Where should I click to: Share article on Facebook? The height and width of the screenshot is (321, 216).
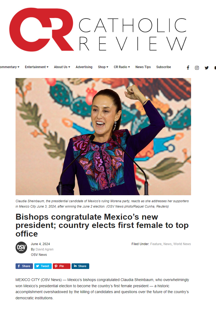[24, 266]
